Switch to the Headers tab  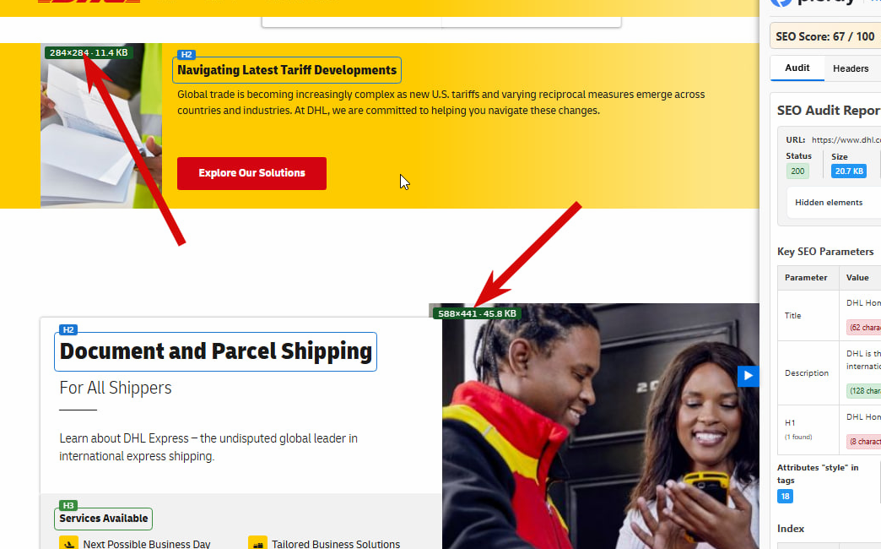point(850,68)
